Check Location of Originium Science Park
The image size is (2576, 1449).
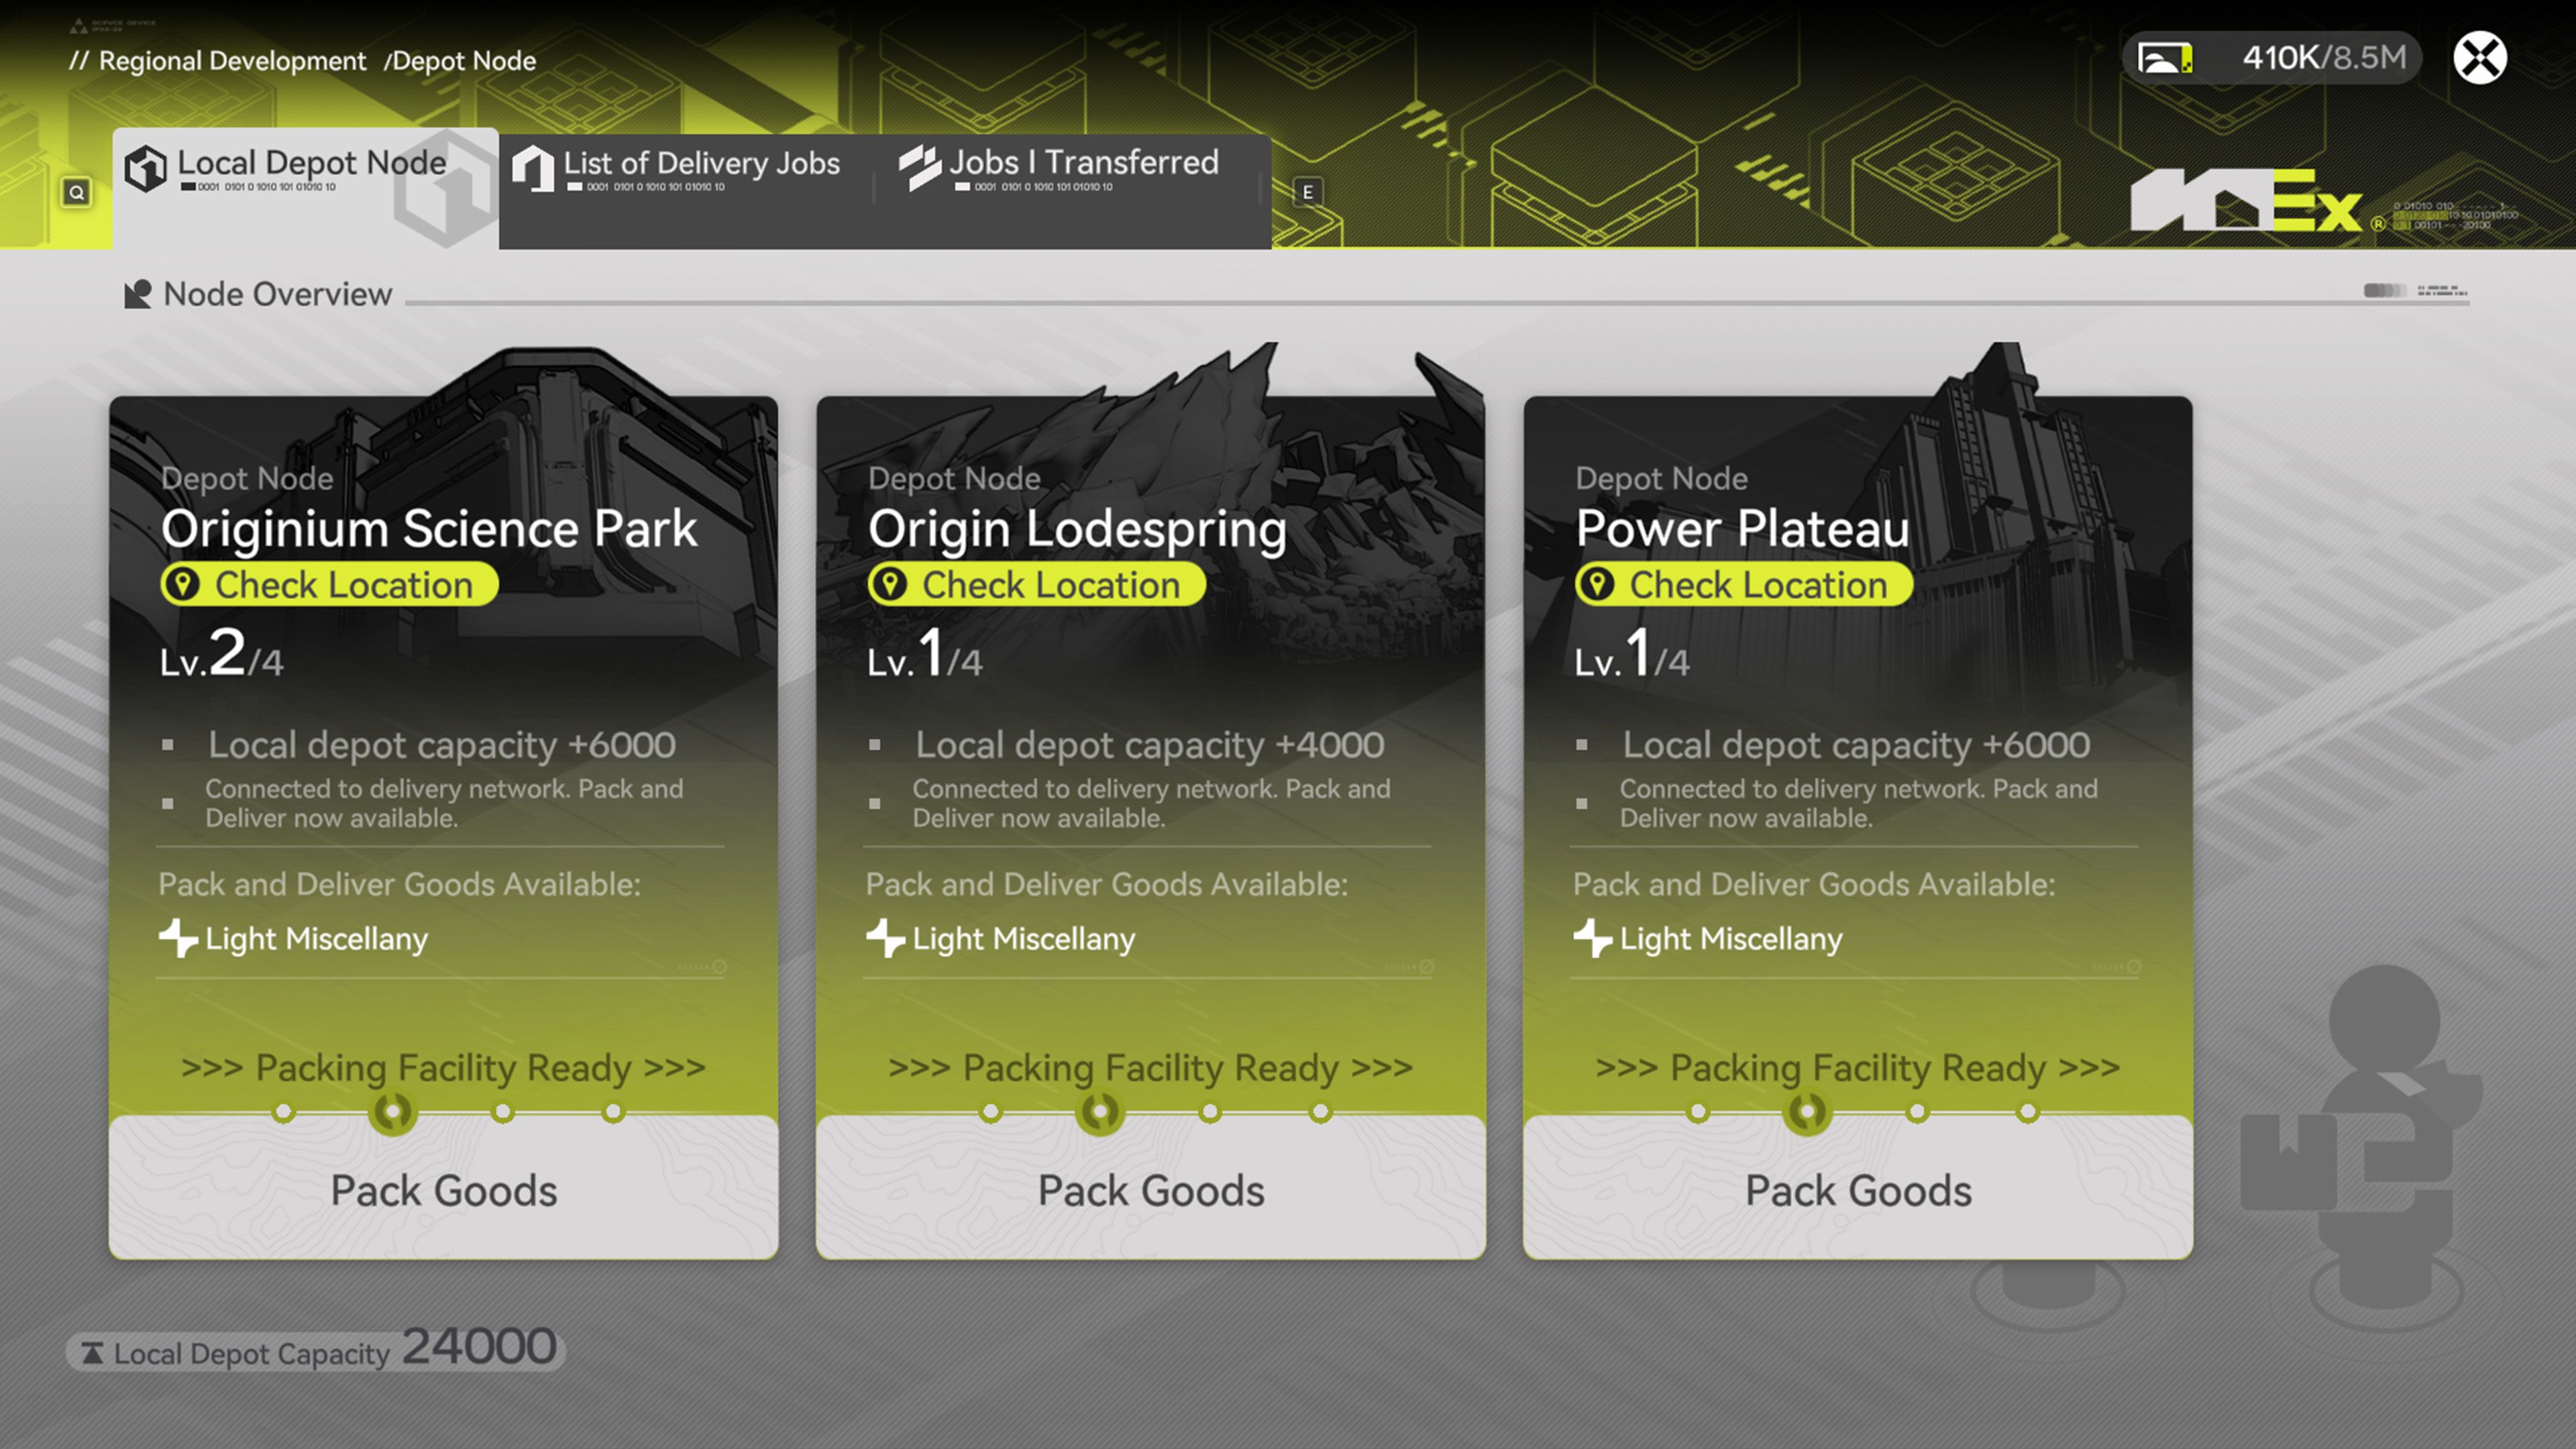pyautogui.click(x=329, y=585)
